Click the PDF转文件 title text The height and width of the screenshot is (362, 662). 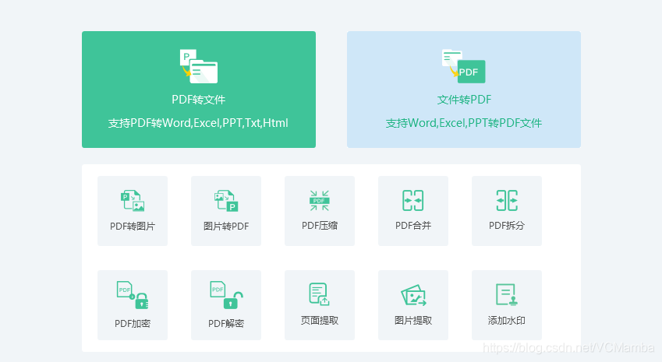point(198,100)
